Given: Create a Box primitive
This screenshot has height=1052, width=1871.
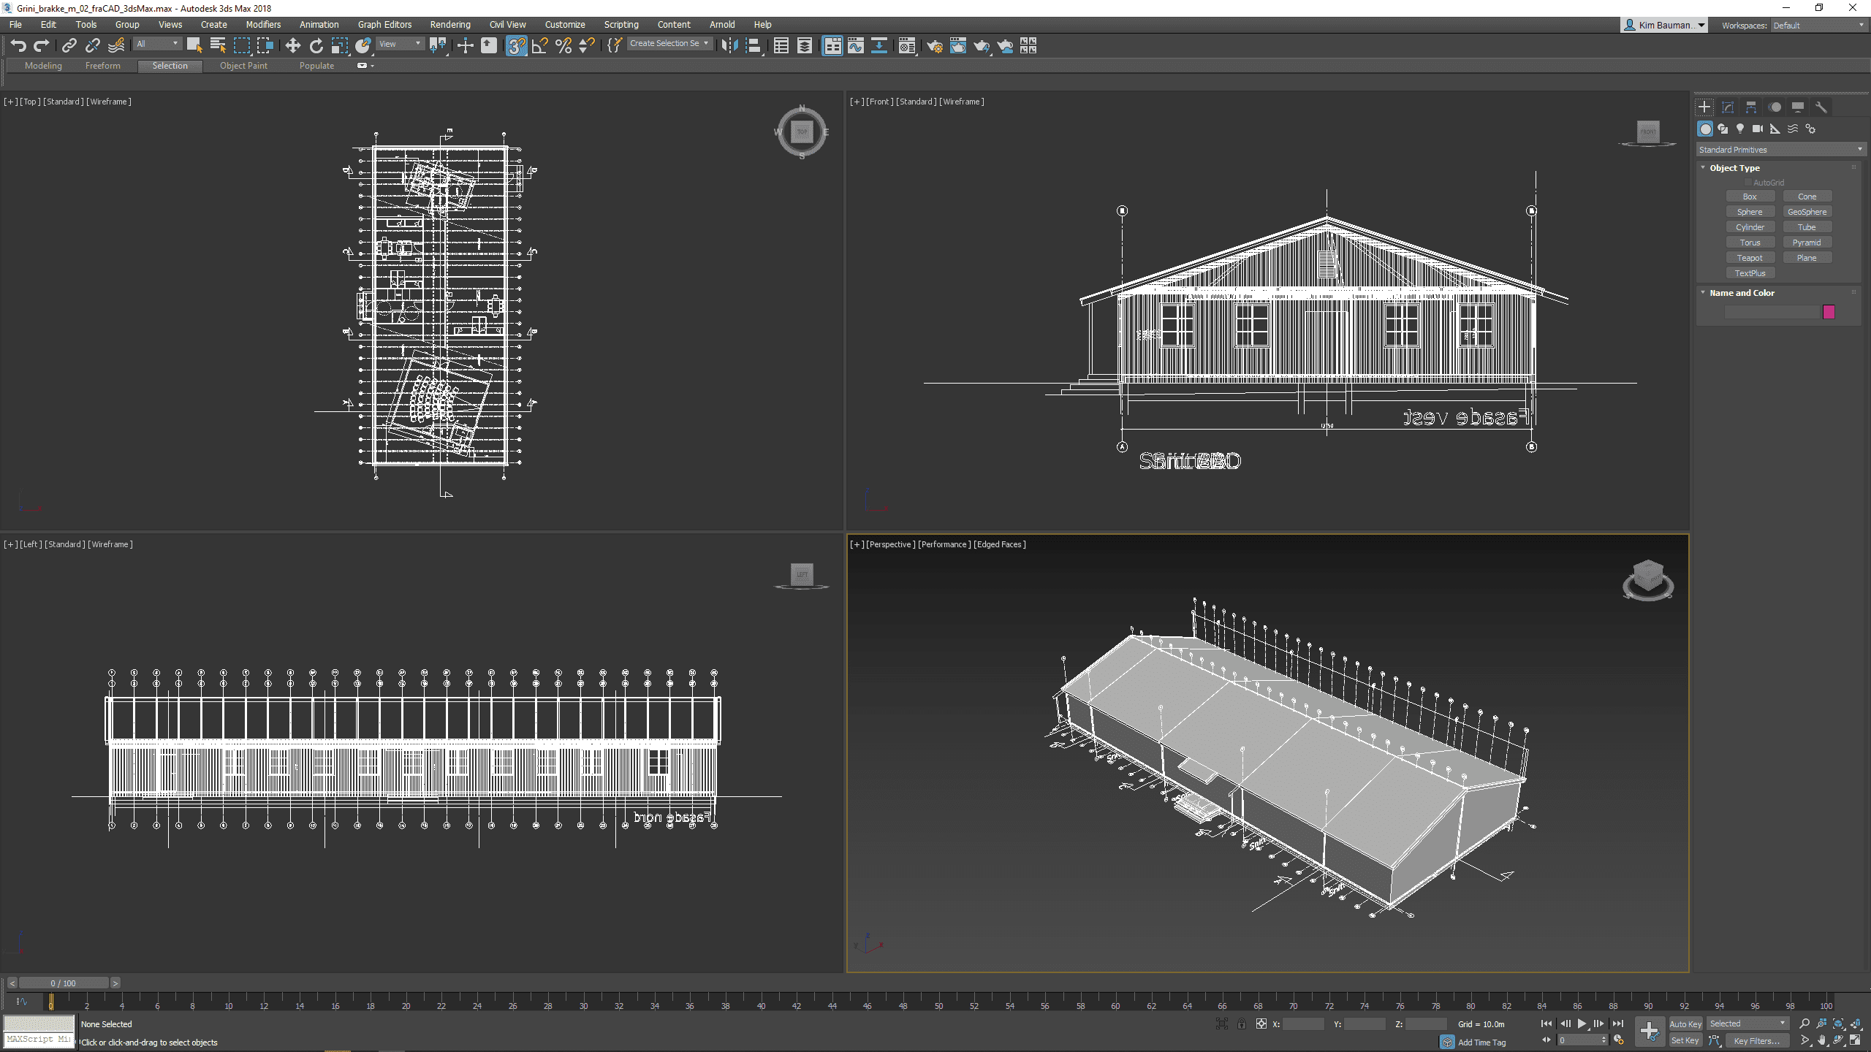Looking at the screenshot, I should [x=1750, y=197].
